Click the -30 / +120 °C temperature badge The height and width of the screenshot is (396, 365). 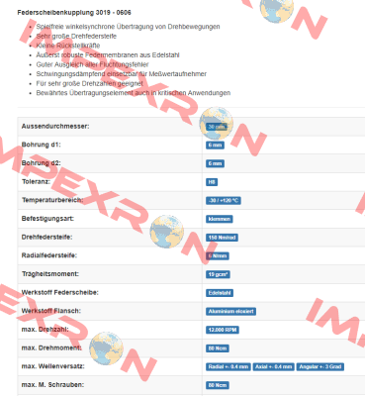pos(224,201)
